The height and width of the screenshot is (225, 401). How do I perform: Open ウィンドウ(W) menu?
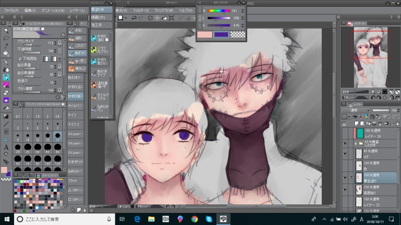point(164,11)
